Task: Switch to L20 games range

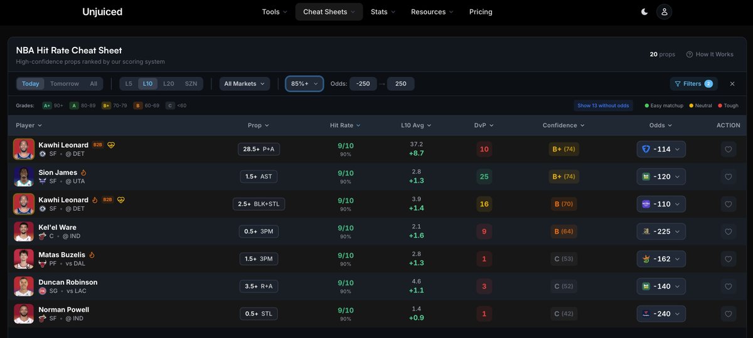Action: coord(169,84)
